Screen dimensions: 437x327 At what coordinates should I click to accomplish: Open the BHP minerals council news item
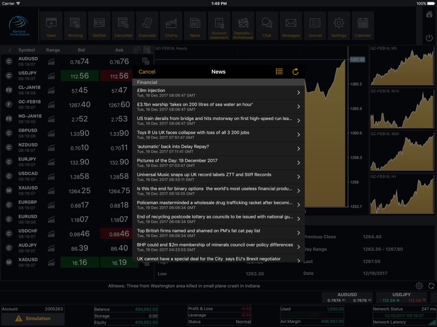[218, 247]
